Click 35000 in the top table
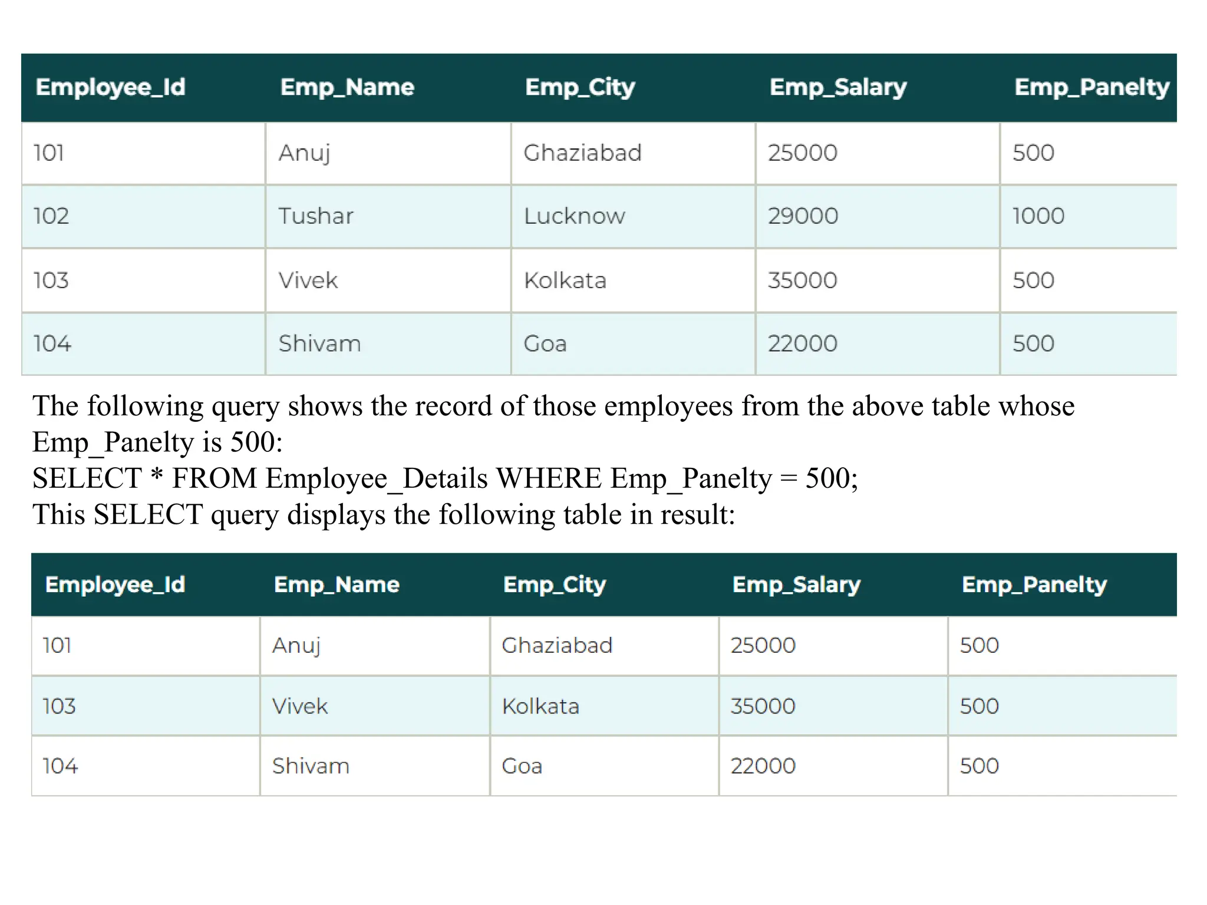This screenshot has width=1207, height=905. [802, 280]
